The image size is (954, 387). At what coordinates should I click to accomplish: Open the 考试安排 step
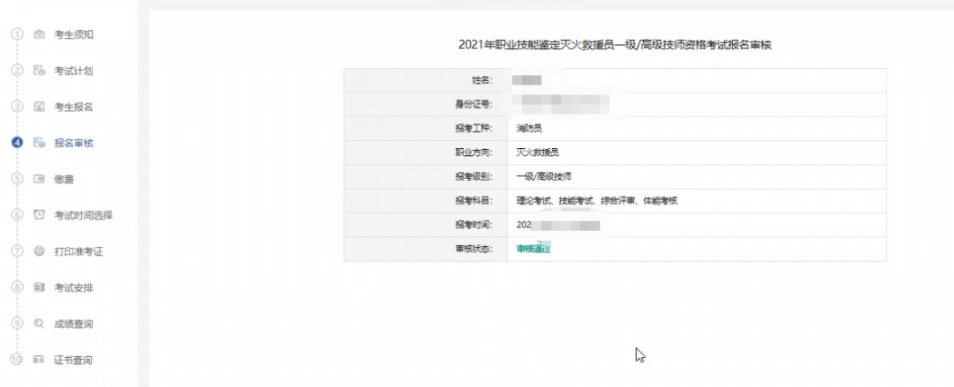coord(73,288)
